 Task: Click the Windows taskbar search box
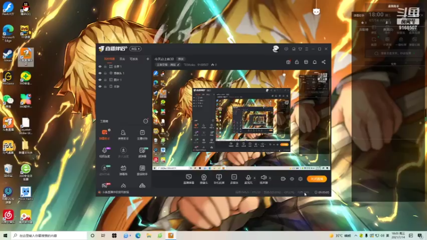pyautogui.click(x=49, y=235)
